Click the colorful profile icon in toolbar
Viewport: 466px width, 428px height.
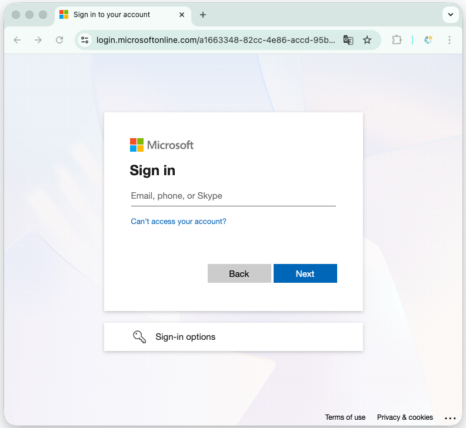coord(428,40)
